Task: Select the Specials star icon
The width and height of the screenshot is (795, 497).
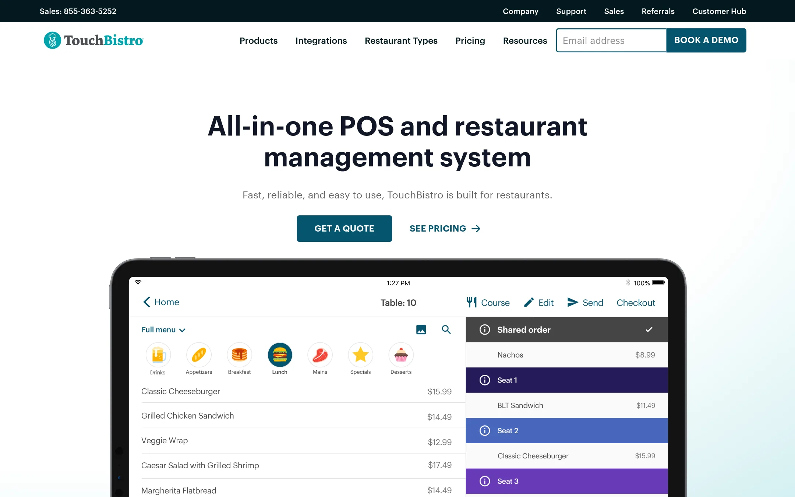Action: pos(361,355)
